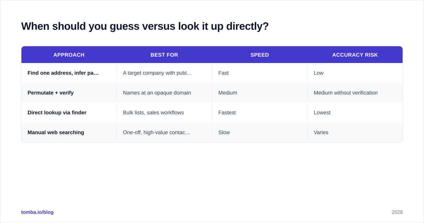Screen dimensions: 424x223
Task: Click the 'Slow' speed cell
Action: pyautogui.click(x=260, y=132)
